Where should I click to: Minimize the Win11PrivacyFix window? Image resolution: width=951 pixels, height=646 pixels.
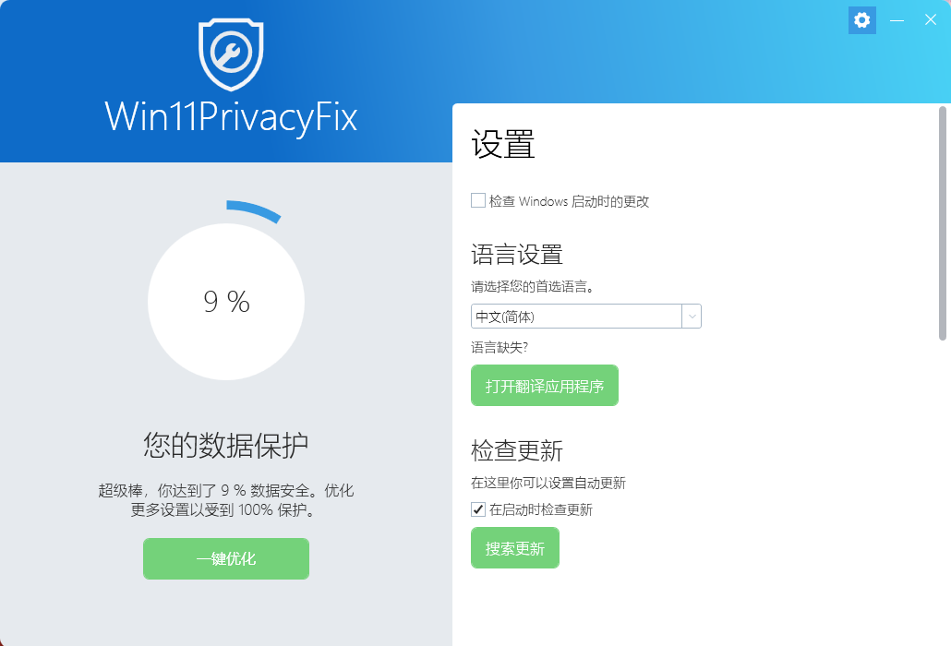pos(897,20)
